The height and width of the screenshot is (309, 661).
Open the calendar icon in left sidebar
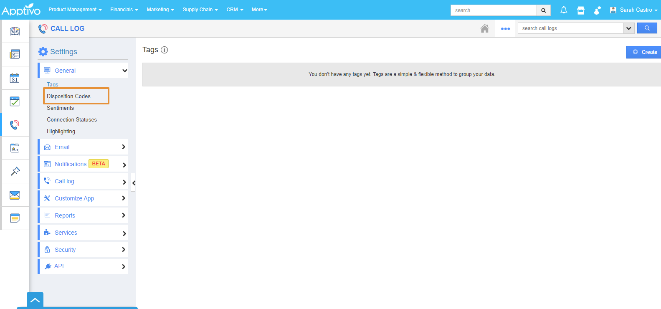coord(15,78)
